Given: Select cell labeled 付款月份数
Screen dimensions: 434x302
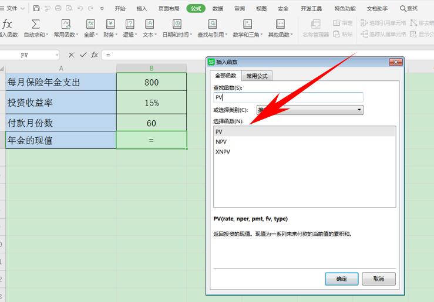Looking at the screenshot, I should (x=61, y=123).
